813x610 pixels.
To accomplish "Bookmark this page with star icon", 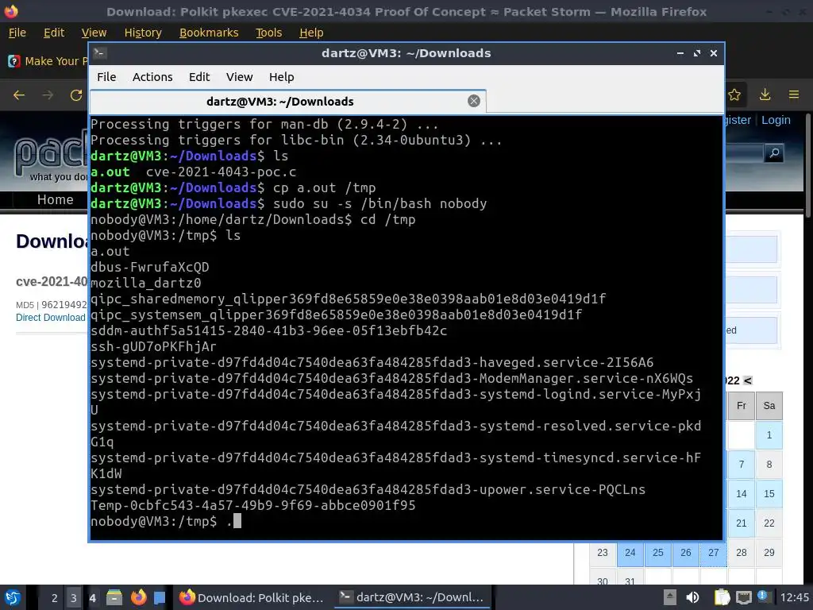I will pos(734,95).
